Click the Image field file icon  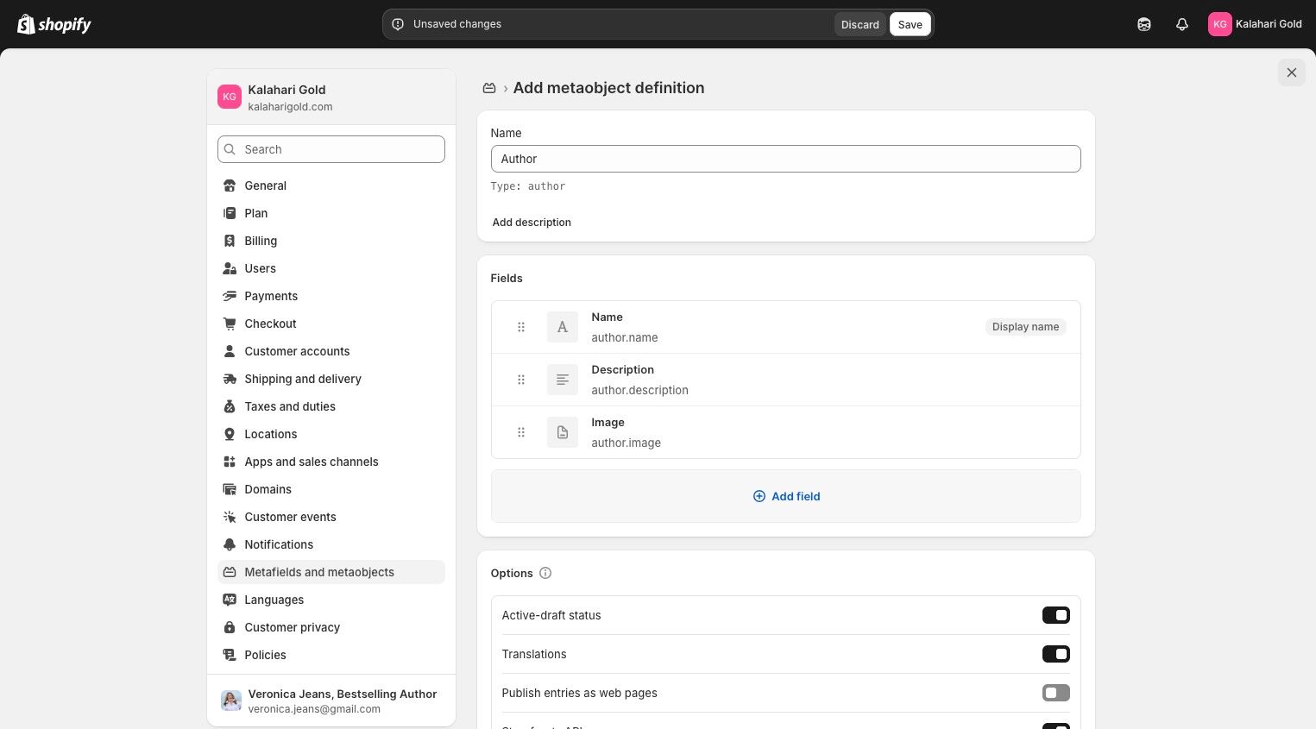pyautogui.click(x=563, y=432)
